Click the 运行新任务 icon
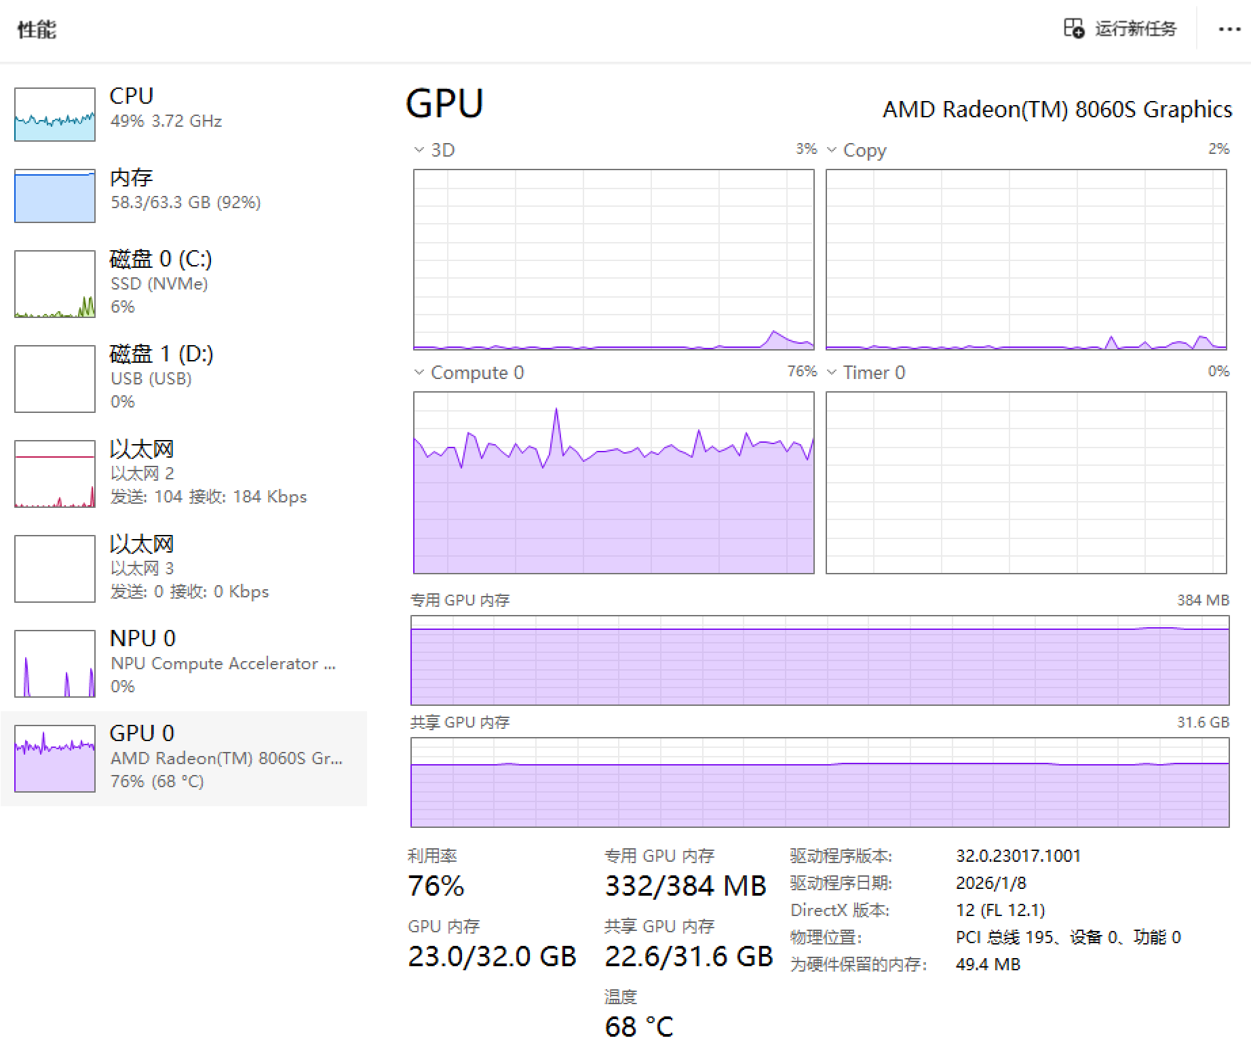Screen dimensions: 1251x1053 [1074, 28]
